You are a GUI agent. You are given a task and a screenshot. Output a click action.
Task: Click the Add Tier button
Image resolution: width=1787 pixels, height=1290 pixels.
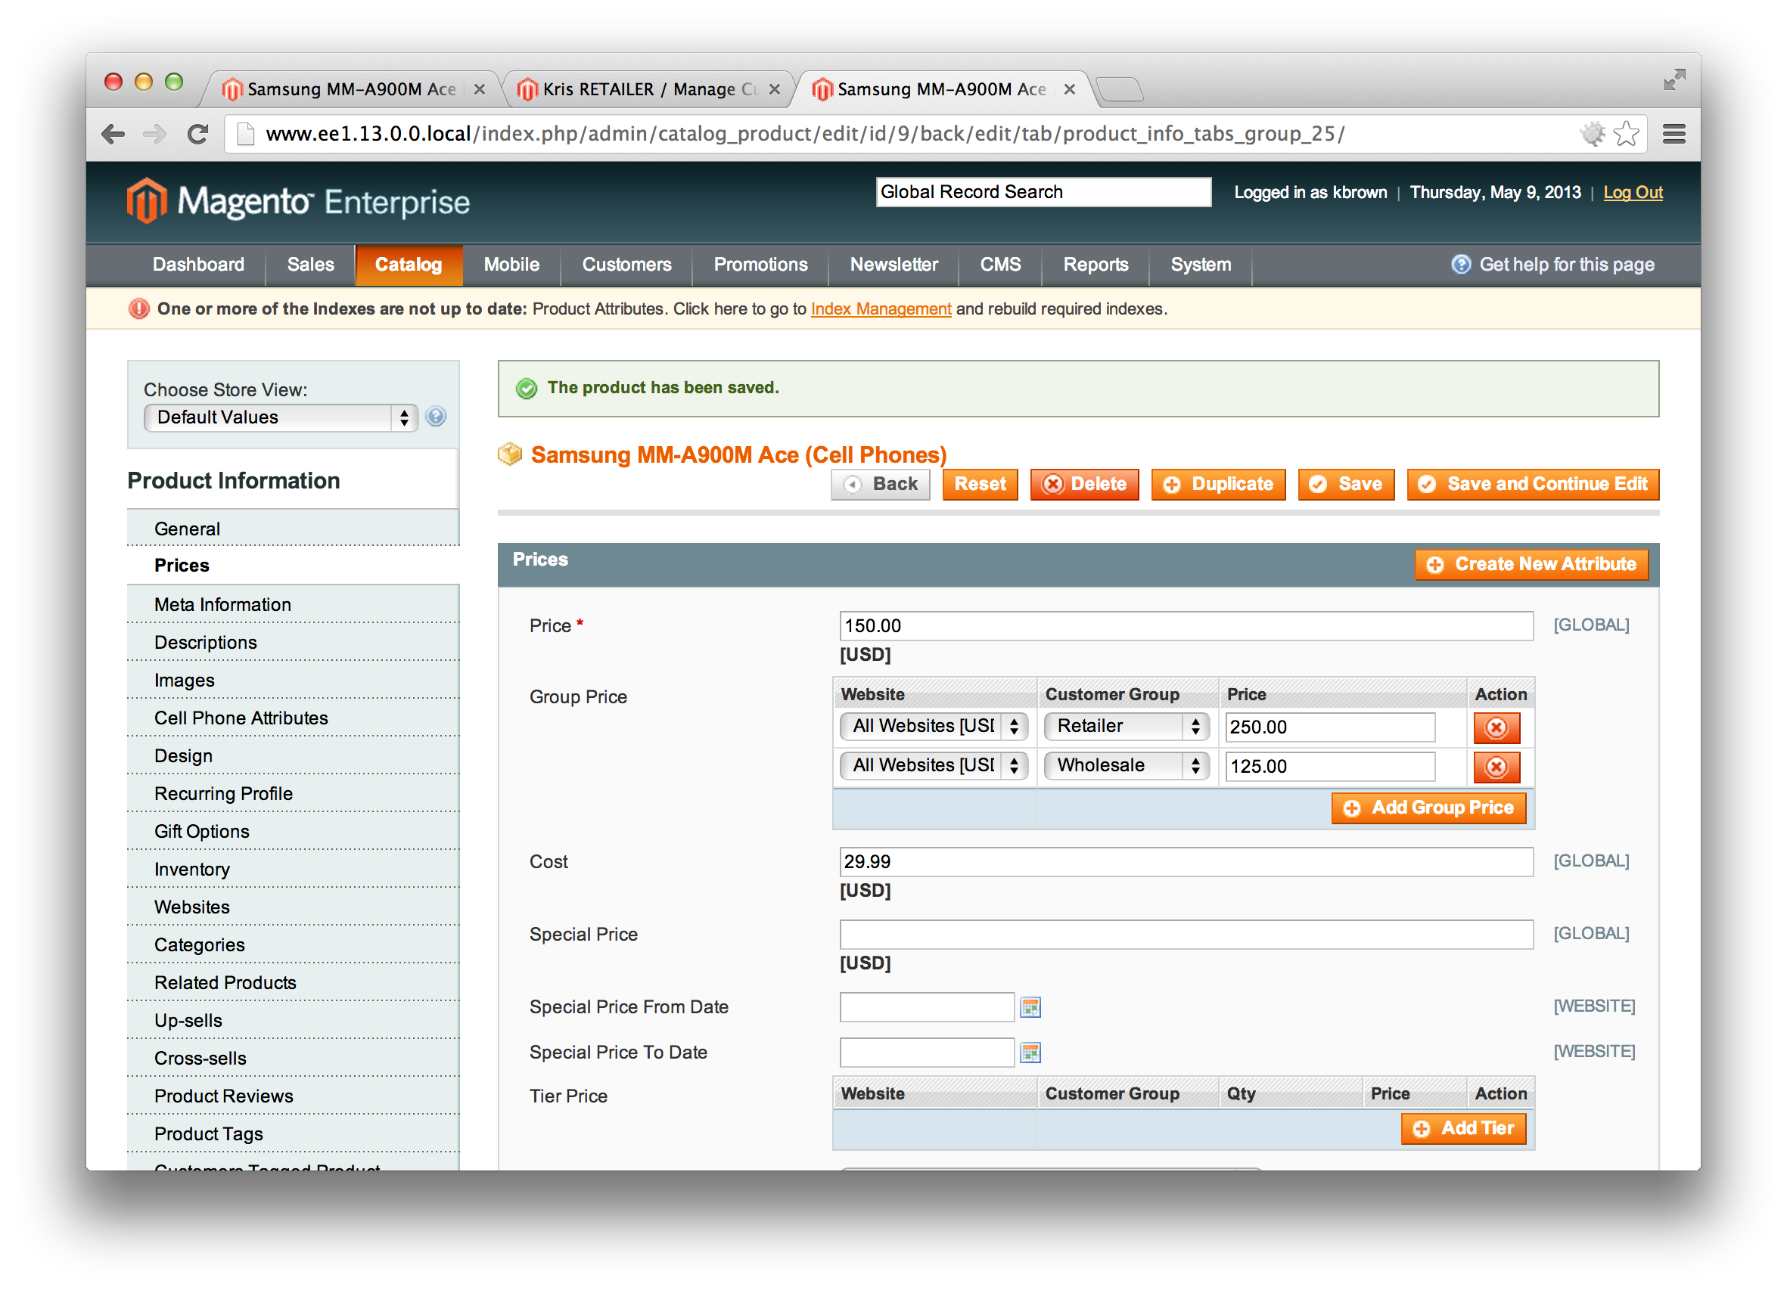[1463, 1128]
